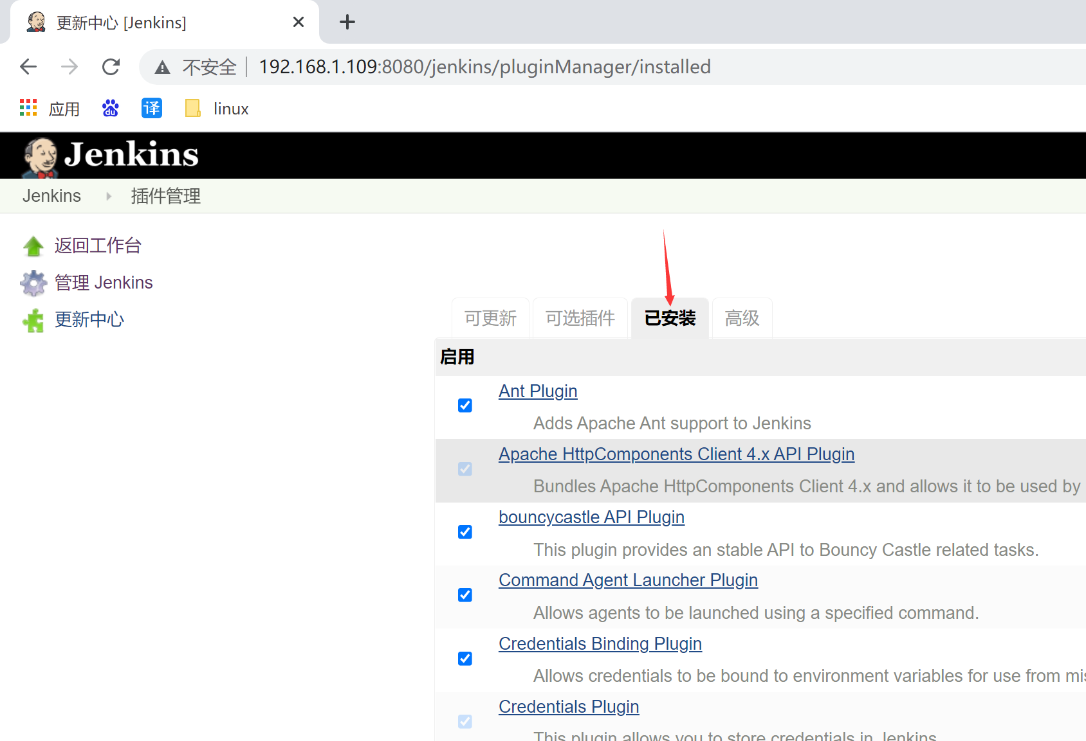
Task: Open Credentials Binding Plugin link
Action: (x=600, y=644)
